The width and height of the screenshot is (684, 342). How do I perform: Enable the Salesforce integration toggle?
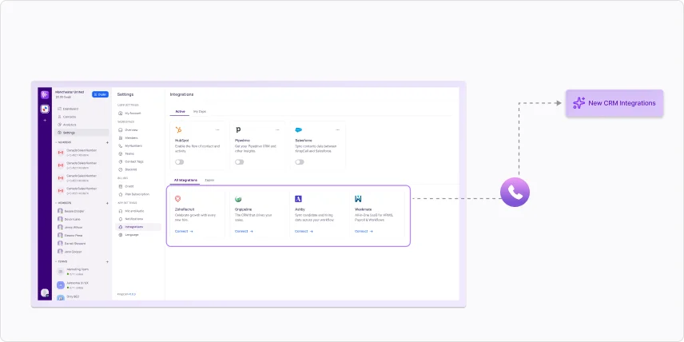click(300, 162)
